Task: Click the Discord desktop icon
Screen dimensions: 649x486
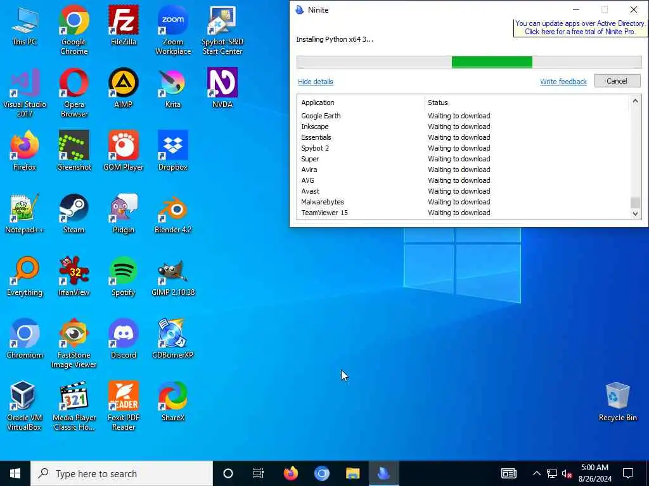Action: pyautogui.click(x=124, y=339)
